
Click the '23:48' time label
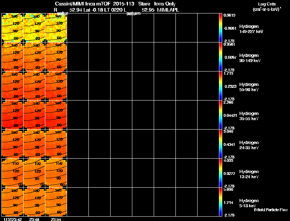pos(34,220)
